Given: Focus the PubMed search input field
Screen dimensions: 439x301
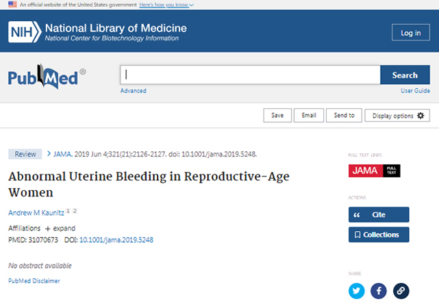Looking at the screenshot, I should (x=250, y=75).
